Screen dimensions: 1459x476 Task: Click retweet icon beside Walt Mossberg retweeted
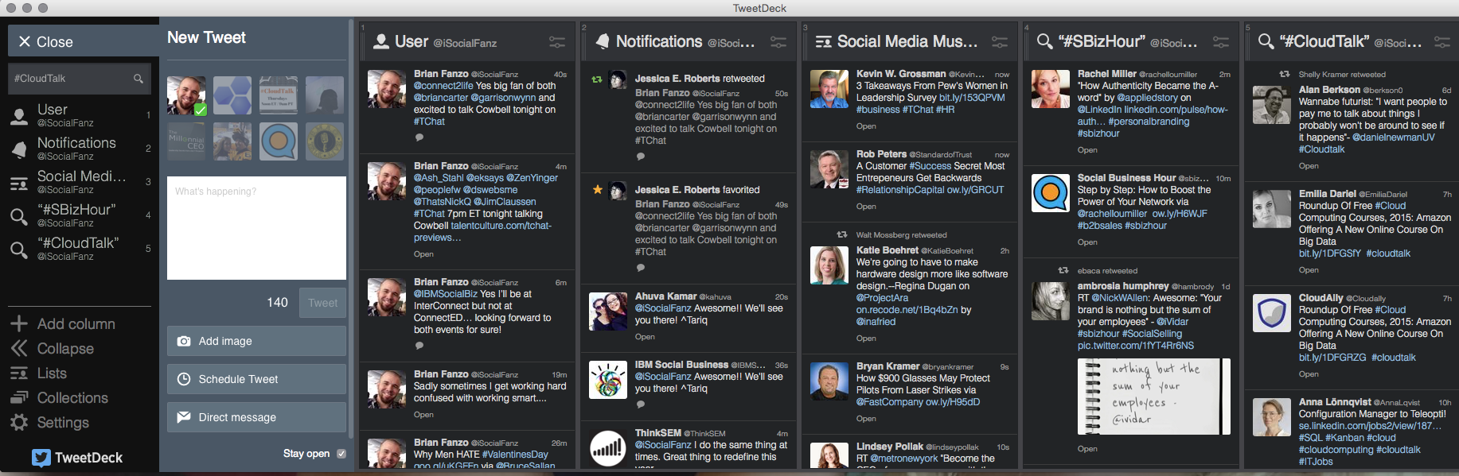pyautogui.click(x=842, y=234)
